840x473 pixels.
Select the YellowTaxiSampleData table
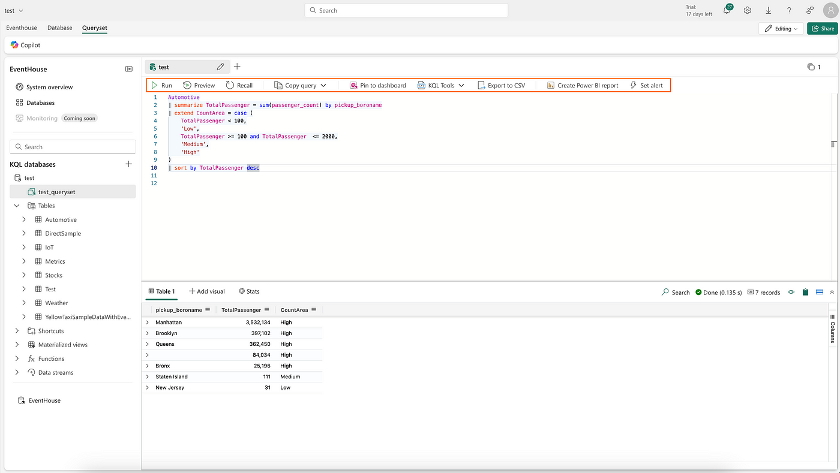tap(88, 317)
